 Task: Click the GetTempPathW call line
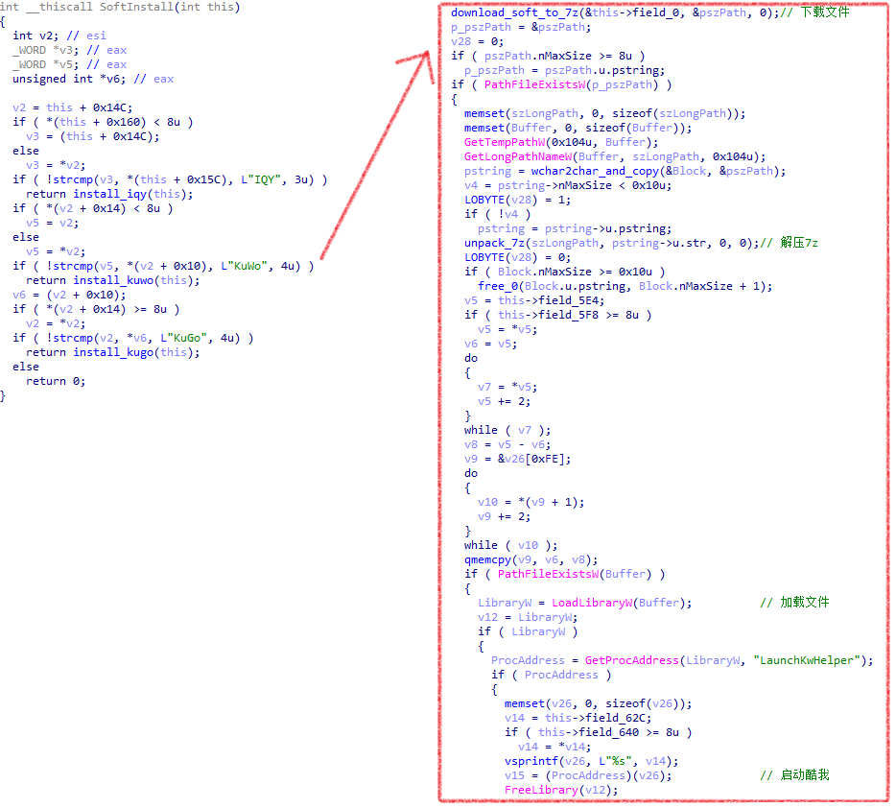tap(560, 142)
